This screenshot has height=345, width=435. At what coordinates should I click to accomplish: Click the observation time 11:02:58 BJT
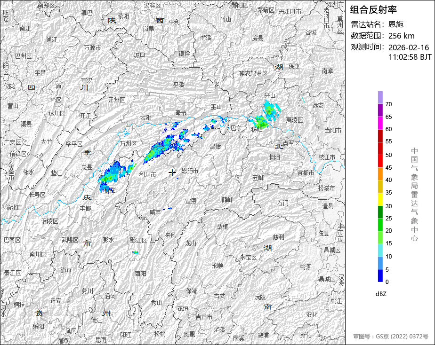(410, 57)
